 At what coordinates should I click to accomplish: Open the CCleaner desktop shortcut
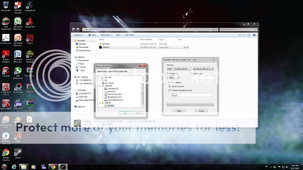6,71
